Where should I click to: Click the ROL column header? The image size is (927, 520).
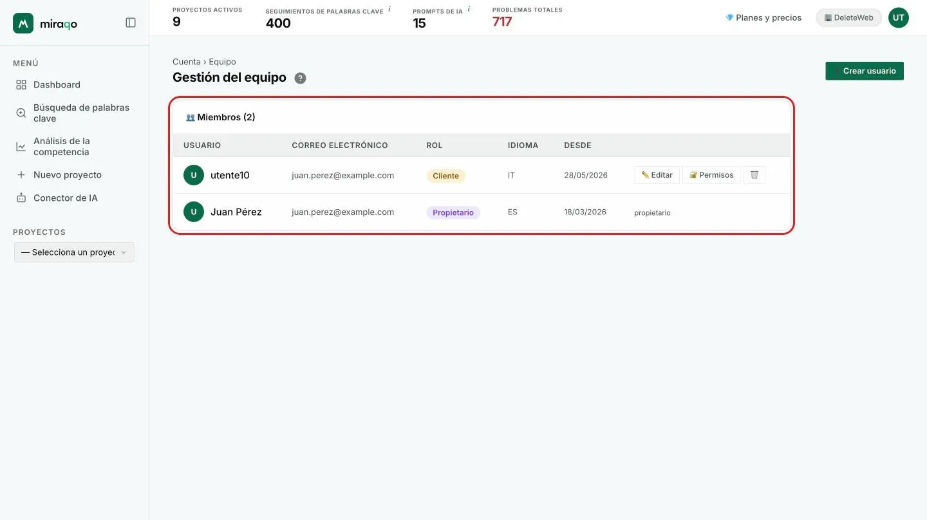(x=435, y=145)
